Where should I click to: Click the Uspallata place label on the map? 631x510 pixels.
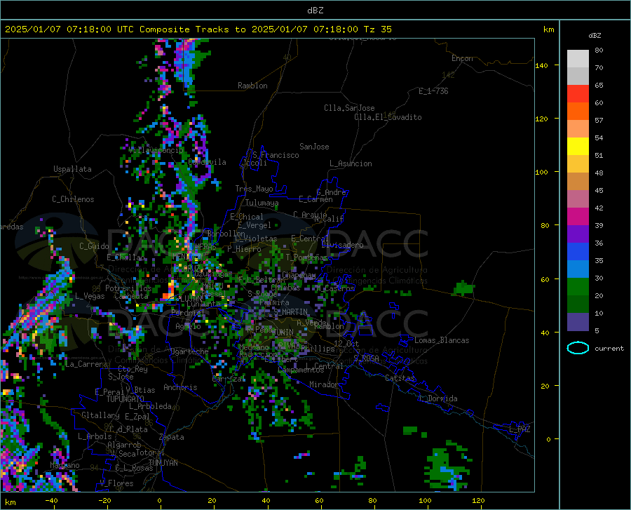72,169
